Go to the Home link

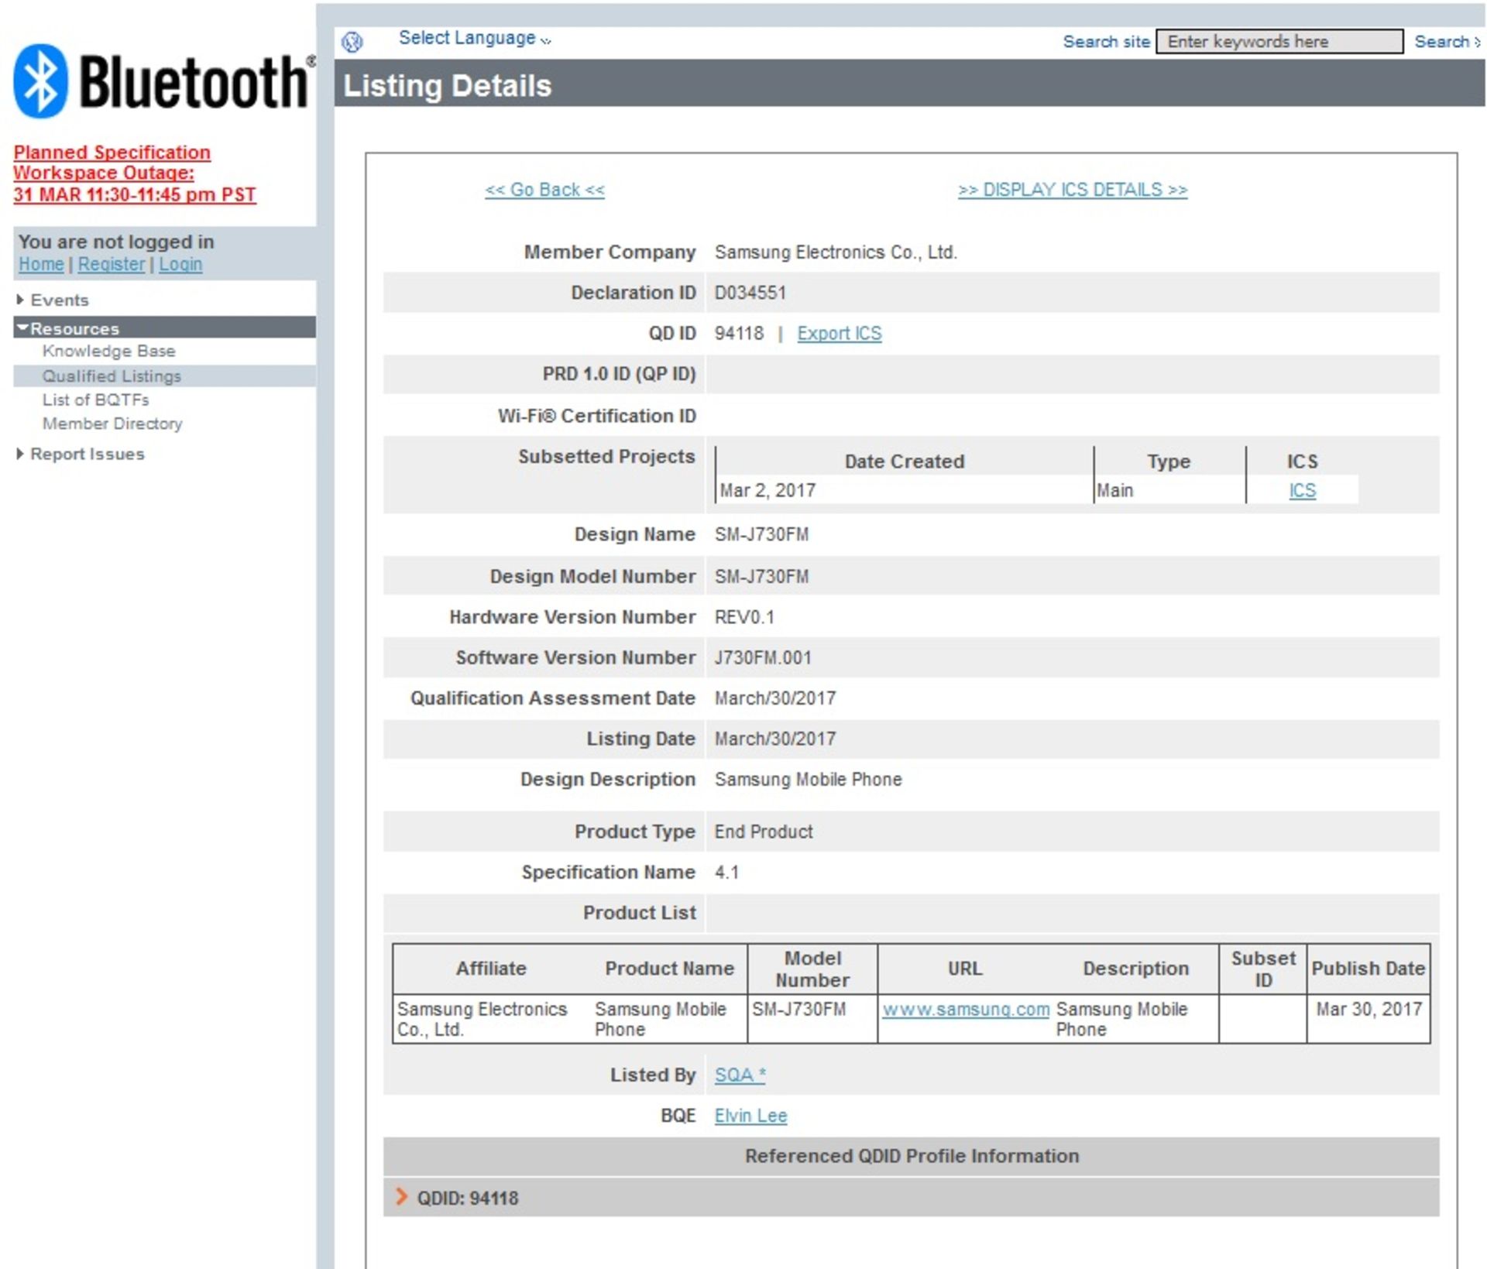click(41, 264)
